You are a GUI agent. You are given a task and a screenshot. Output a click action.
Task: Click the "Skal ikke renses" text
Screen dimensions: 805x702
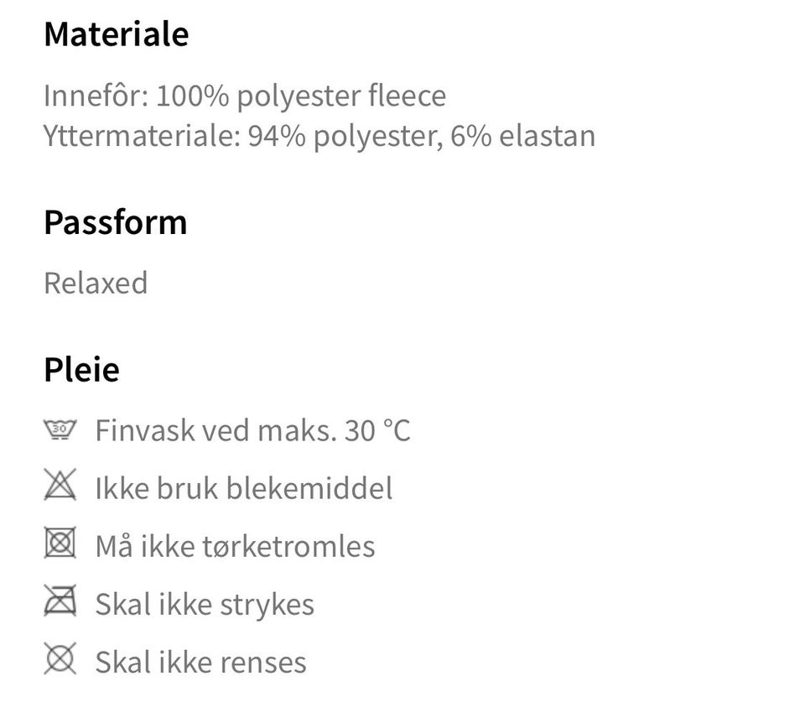click(200, 662)
